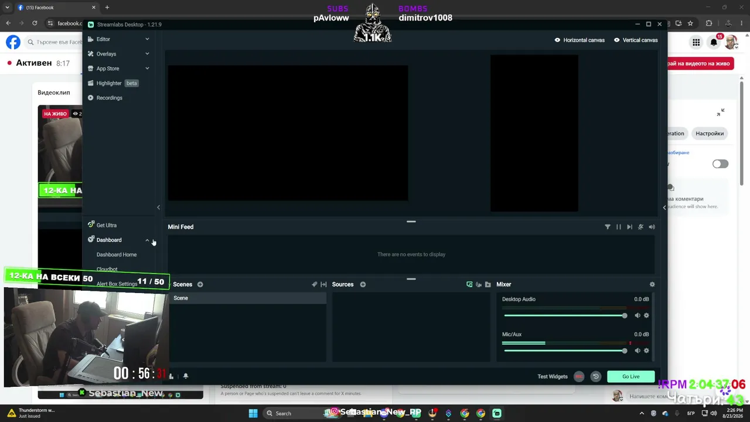Collapse the Streamlabs sidebar arrow
Image resolution: width=750 pixels, height=422 pixels.
pos(158,207)
